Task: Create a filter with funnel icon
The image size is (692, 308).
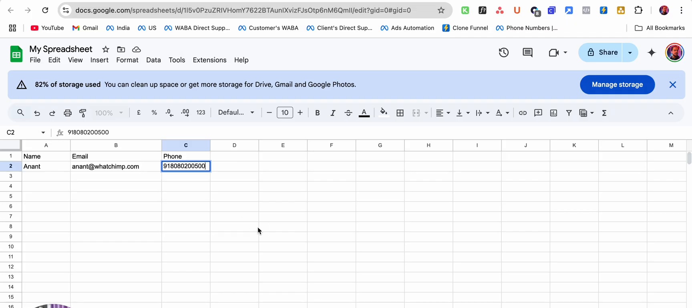Action: (569, 113)
